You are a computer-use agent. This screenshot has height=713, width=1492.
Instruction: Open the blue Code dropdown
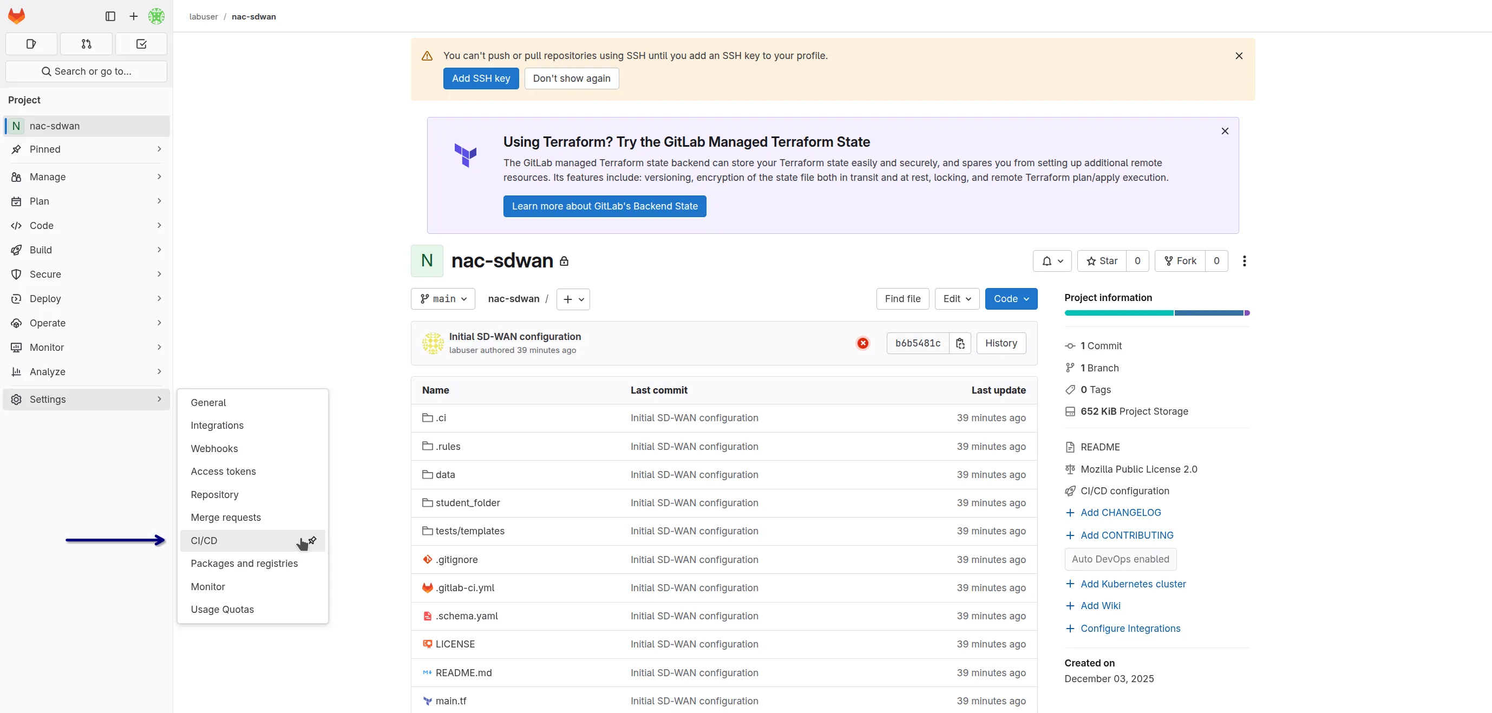click(x=1011, y=299)
